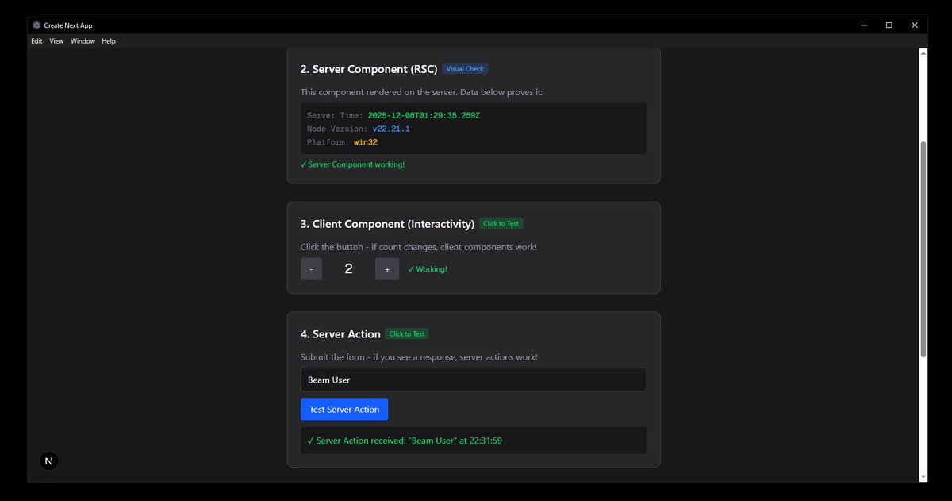Open the Edit menu
The height and width of the screenshot is (501, 952).
coord(36,40)
